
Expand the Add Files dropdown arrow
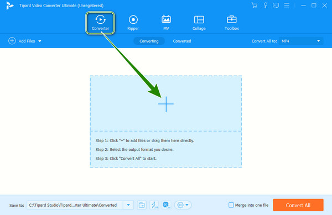coord(40,41)
